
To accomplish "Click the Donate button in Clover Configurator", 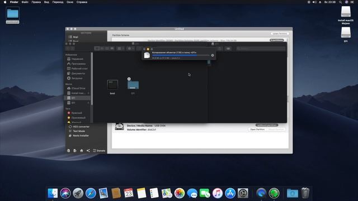I will pos(99,151).
